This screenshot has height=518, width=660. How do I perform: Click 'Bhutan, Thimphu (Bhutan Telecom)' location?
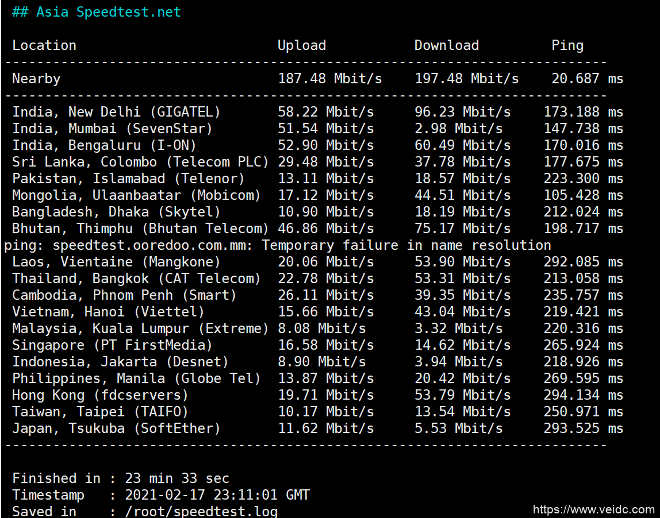tap(140, 229)
